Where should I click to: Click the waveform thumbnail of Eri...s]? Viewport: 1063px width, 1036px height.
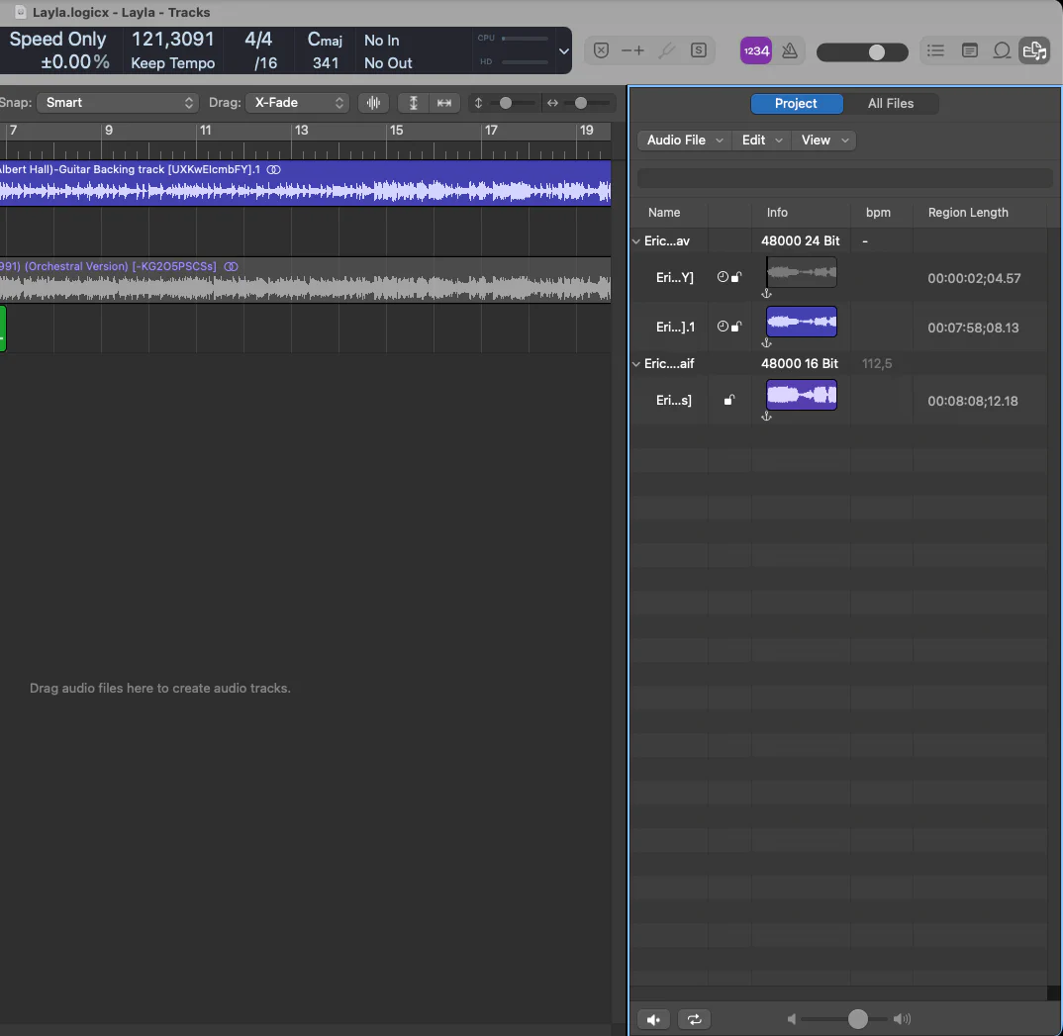pos(802,395)
